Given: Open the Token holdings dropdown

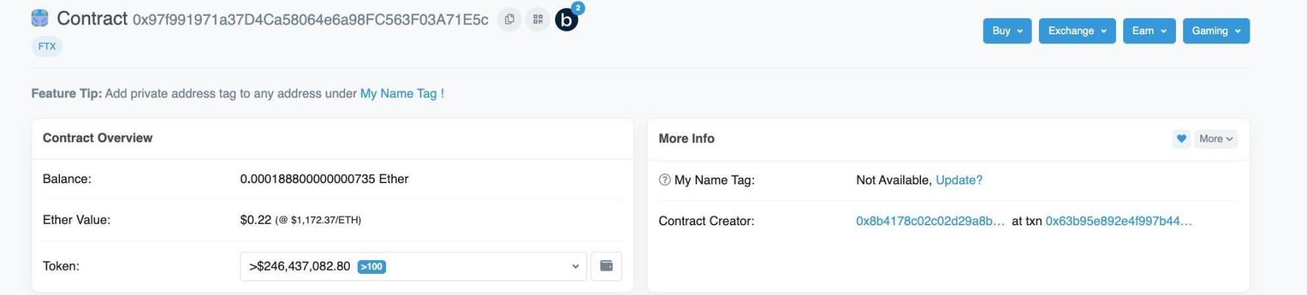Looking at the screenshot, I should pyautogui.click(x=412, y=266).
